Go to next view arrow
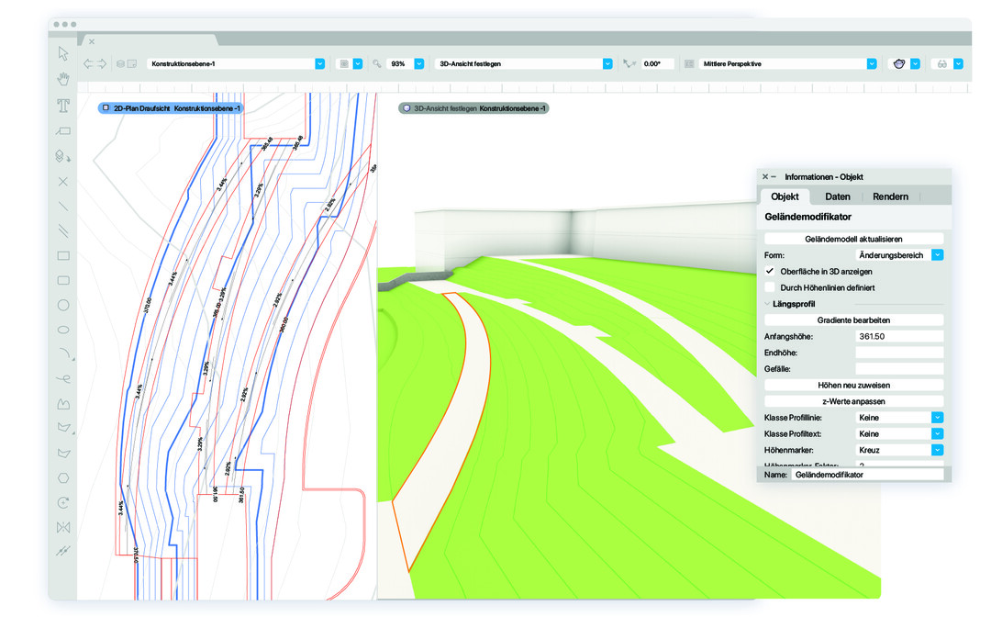Screen dimensions: 991x628 tap(102, 64)
